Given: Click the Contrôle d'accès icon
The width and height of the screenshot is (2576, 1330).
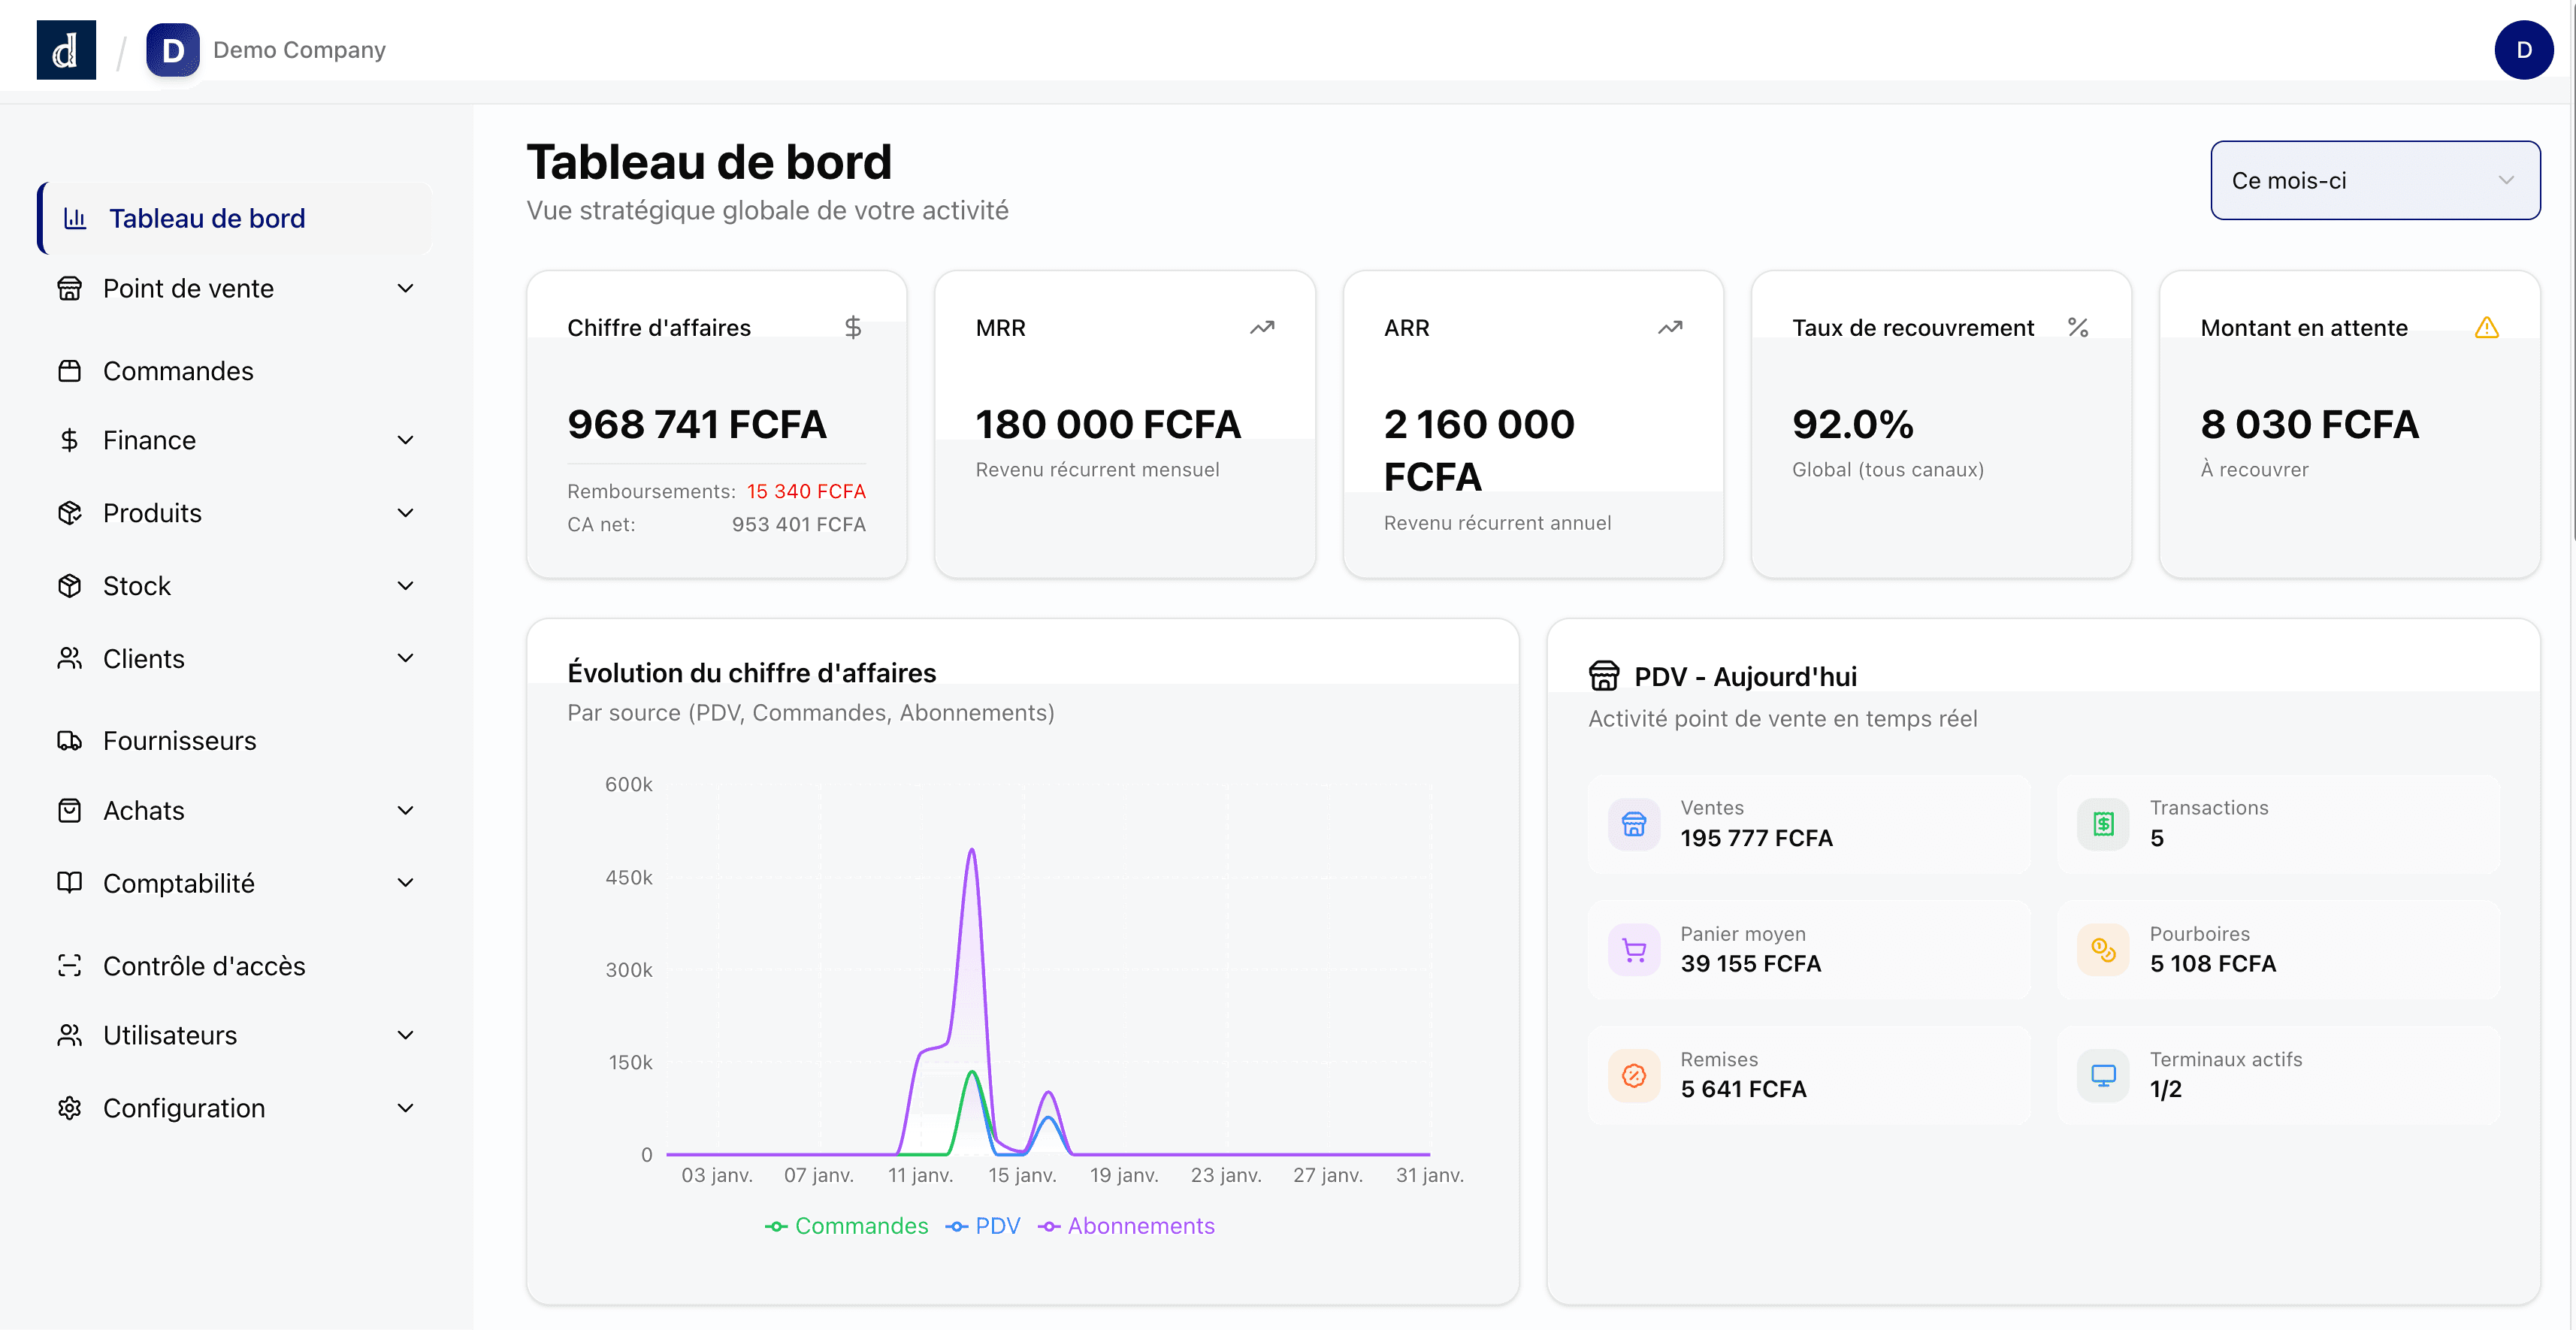Looking at the screenshot, I should pos(69,966).
